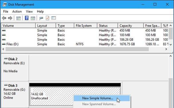Click NTFS file system cell

pos(80,44)
